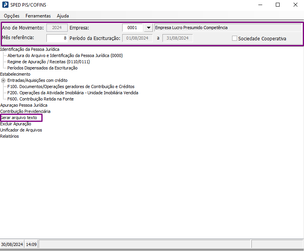304x251 pixels.
Task: Open the Opções menu
Action: click(x=12, y=16)
